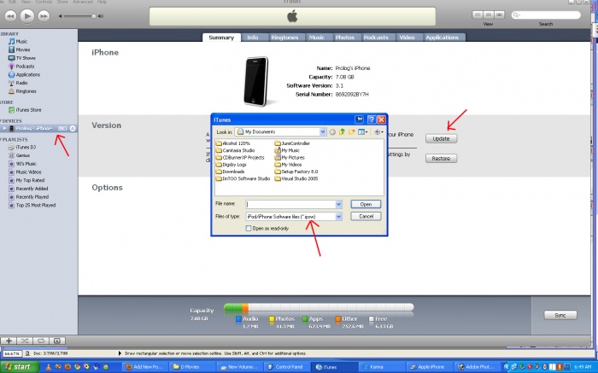This screenshot has height=373, width=598.
Task: Eject the iPhone using the eject icon
Action: tap(73, 128)
